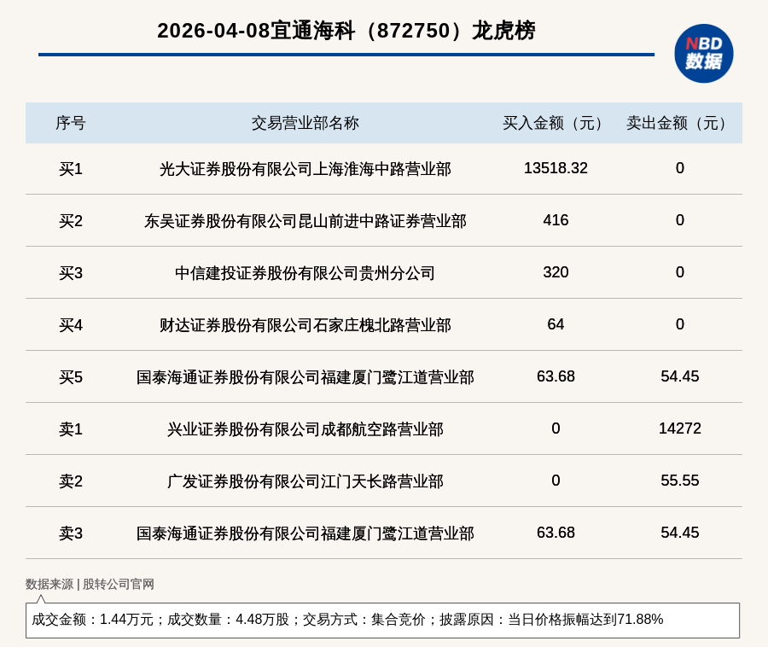Click the 龙虎榜 title heading
The image size is (768, 647).
pyautogui.click(x=346, y=31)
